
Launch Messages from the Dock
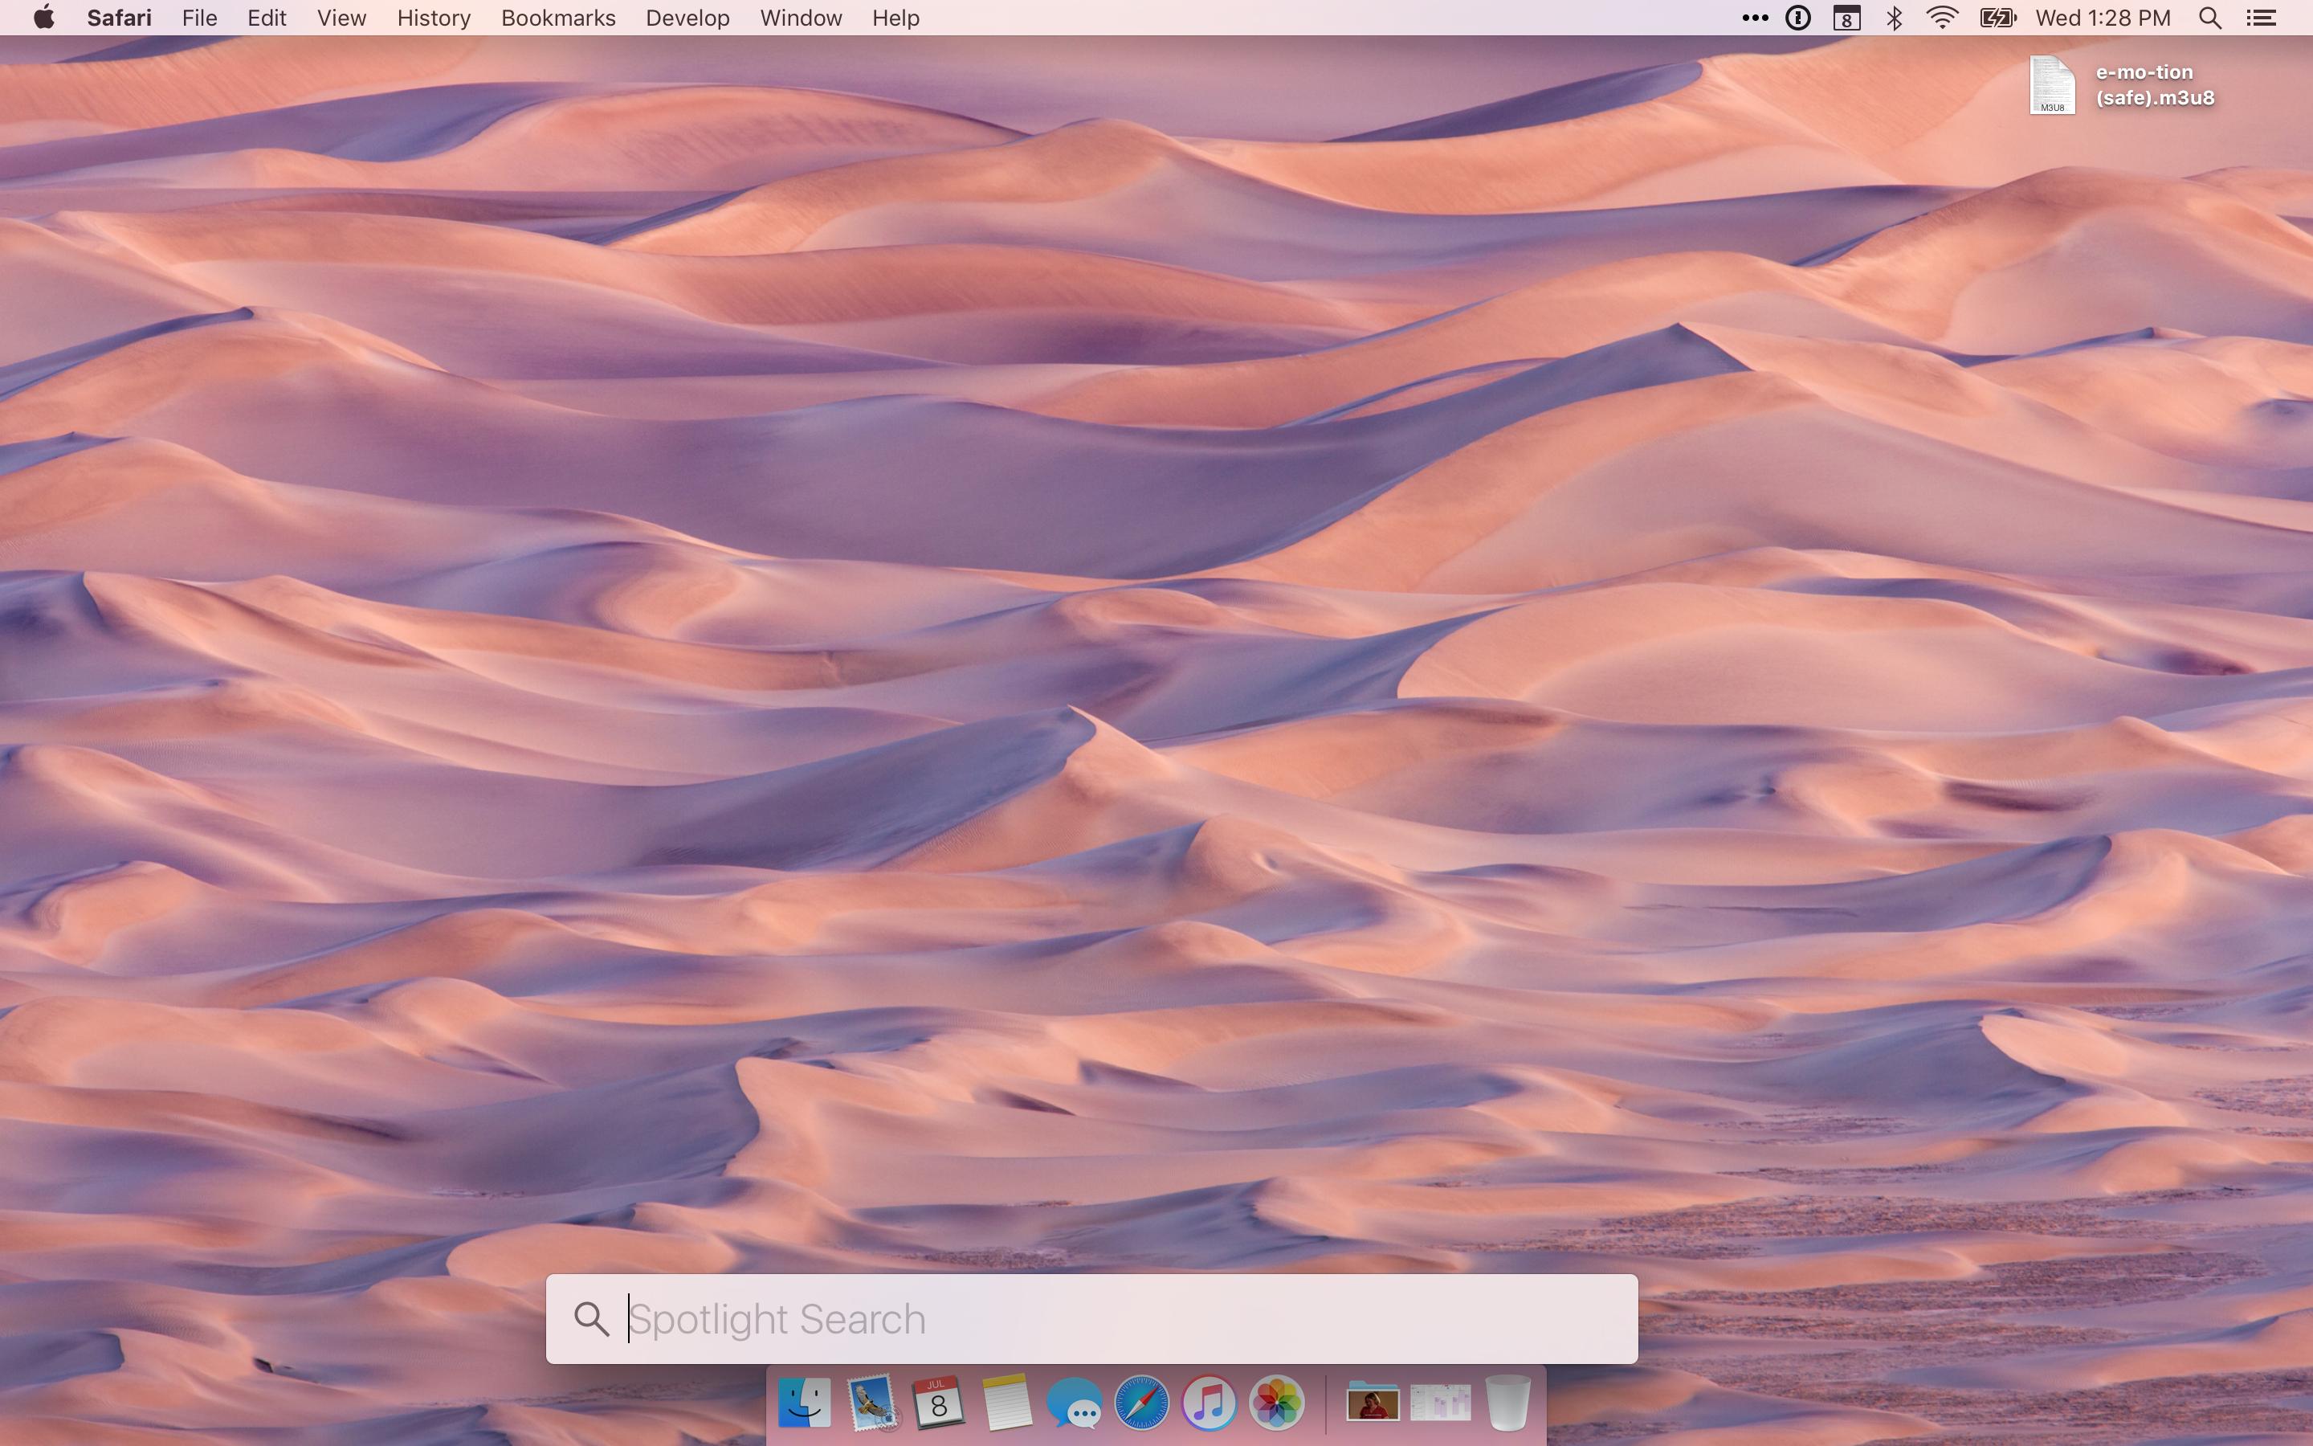click(1075, 1403)
